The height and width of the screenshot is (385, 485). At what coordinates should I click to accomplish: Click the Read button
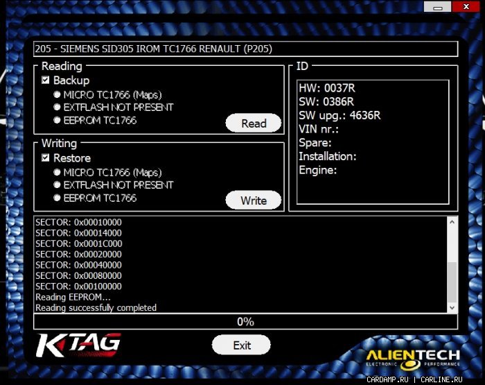[x=254, y=123]
